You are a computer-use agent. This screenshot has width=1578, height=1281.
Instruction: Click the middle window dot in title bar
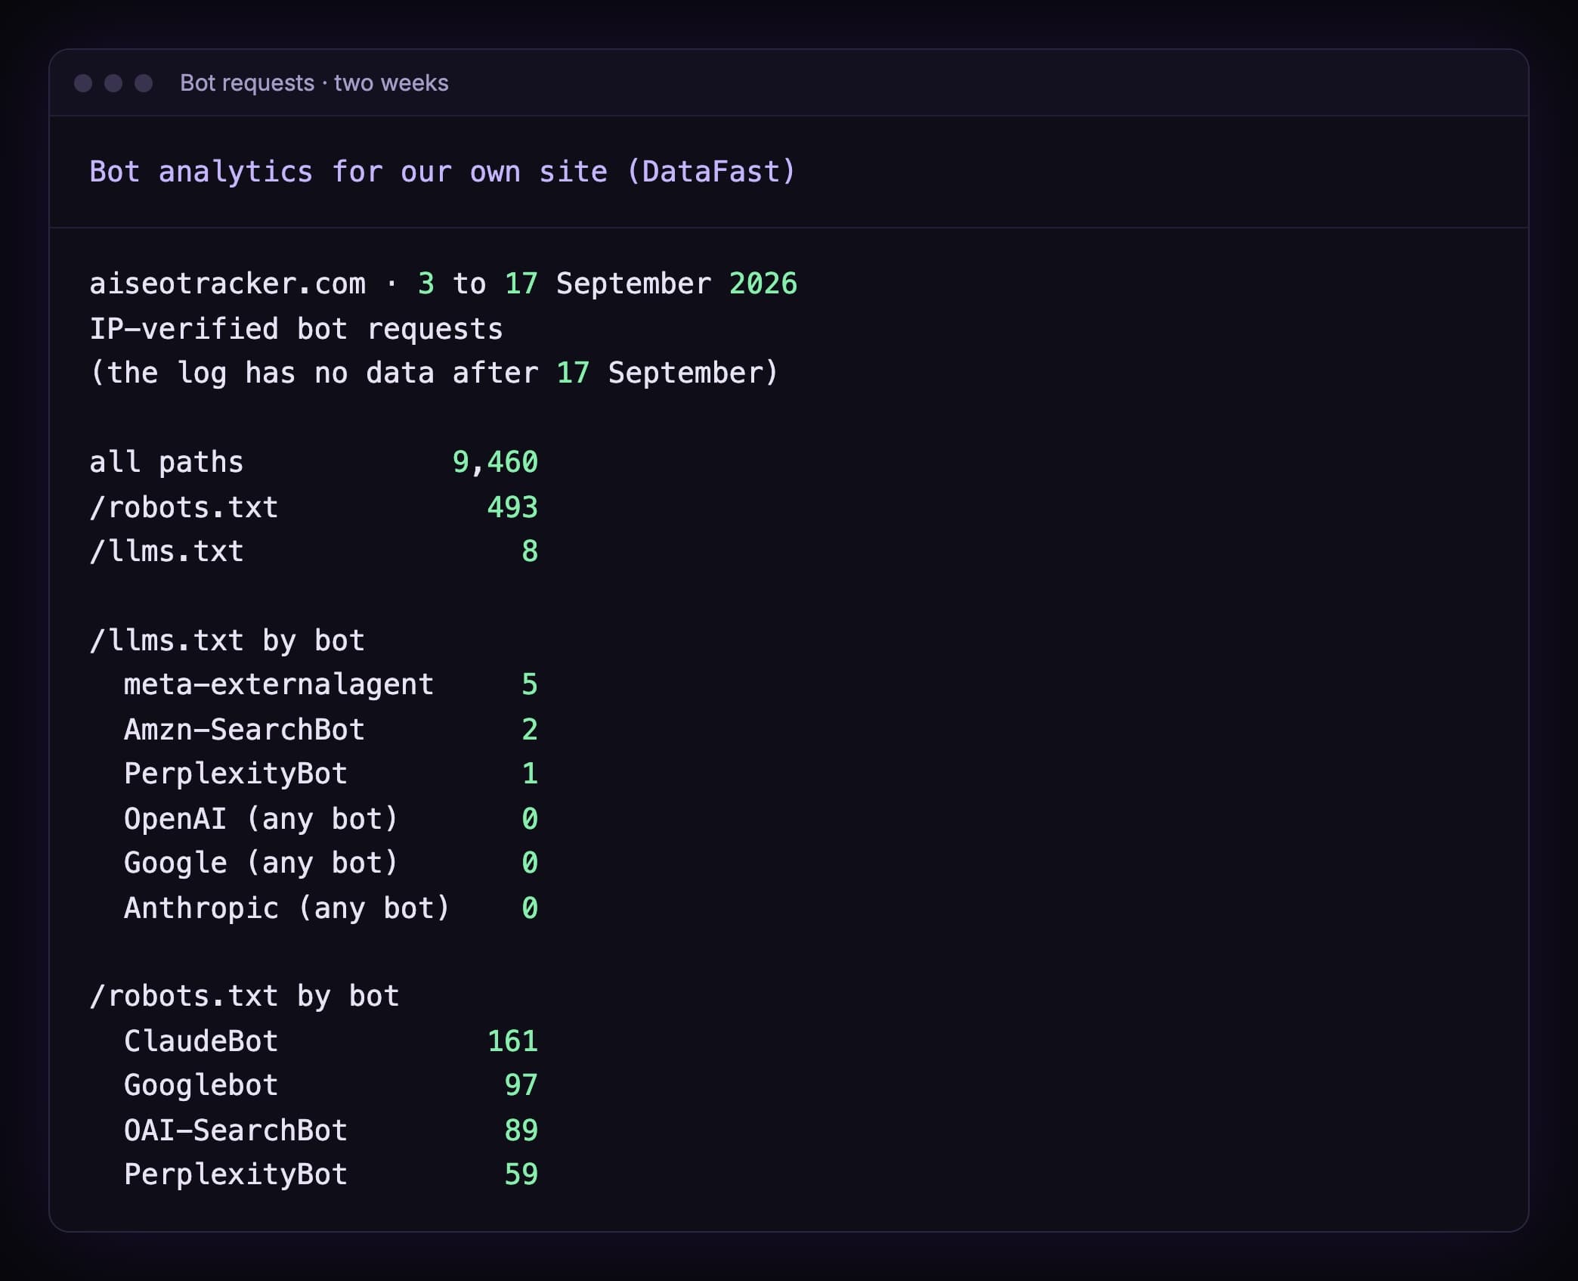(113, 83)
